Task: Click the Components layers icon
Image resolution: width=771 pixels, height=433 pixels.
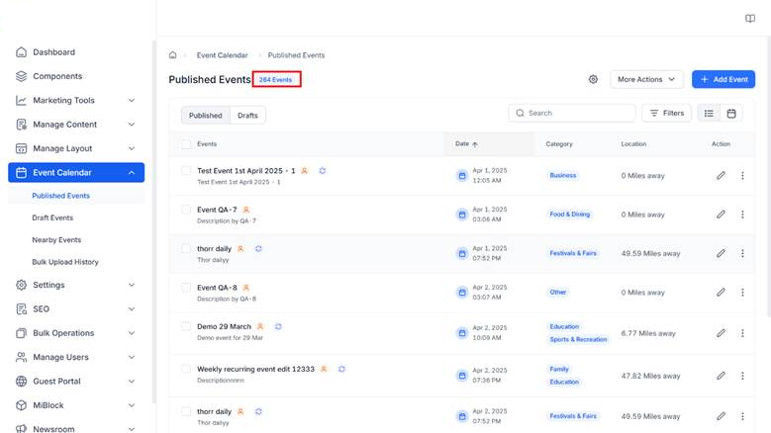Action: (x=21, y=76)
